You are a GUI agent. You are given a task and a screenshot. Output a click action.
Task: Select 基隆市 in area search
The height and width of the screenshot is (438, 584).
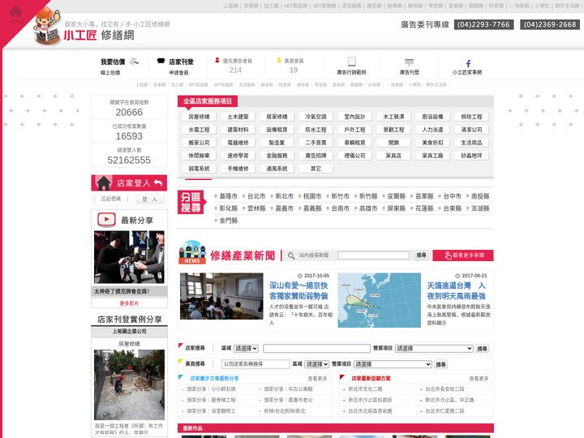(228, 196)
